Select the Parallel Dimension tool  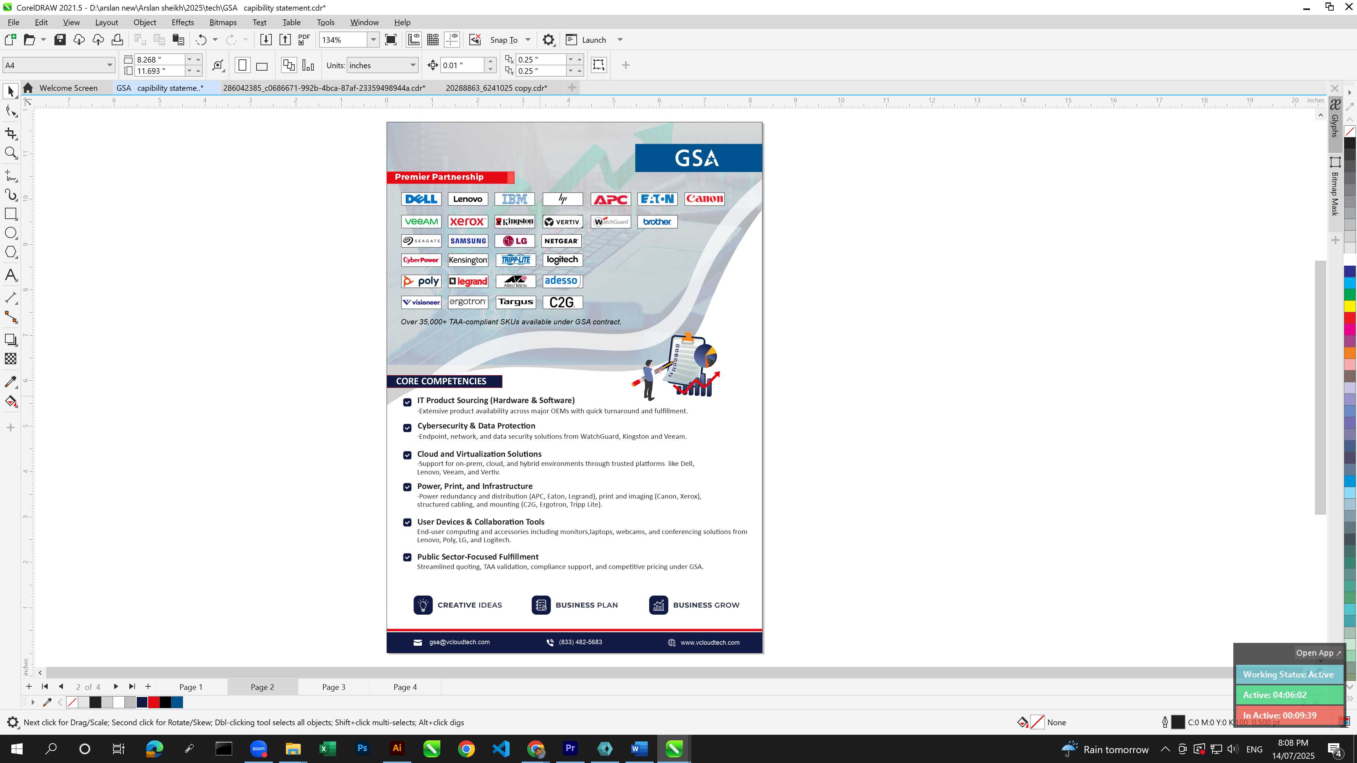[11, 297]
